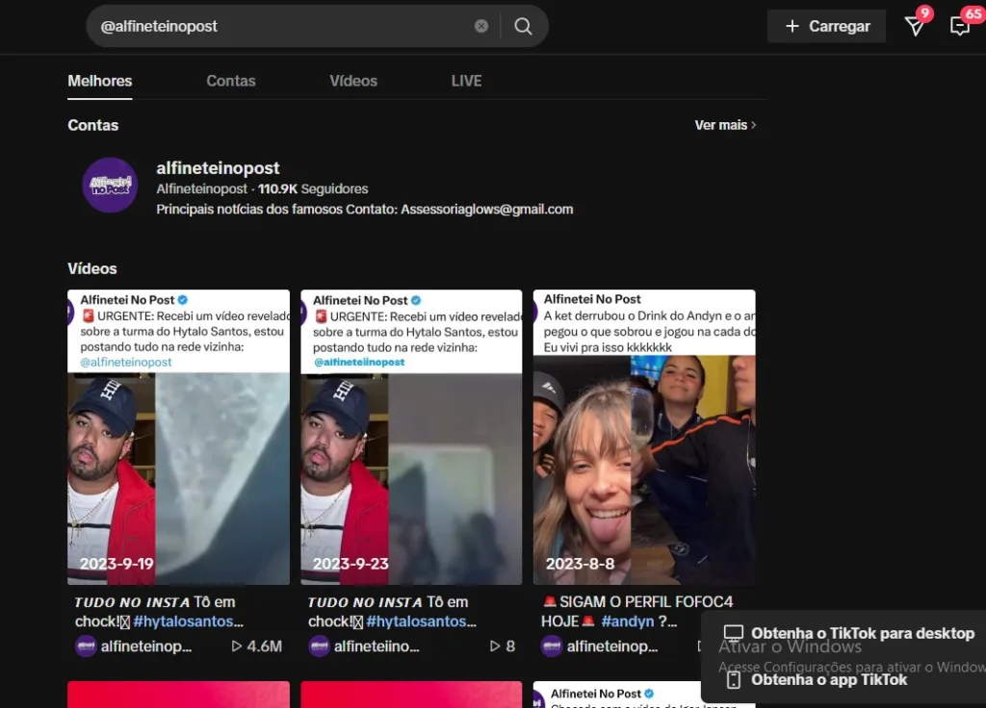
Task: Click the plus icon in the Carregar button
Action: 792,26
